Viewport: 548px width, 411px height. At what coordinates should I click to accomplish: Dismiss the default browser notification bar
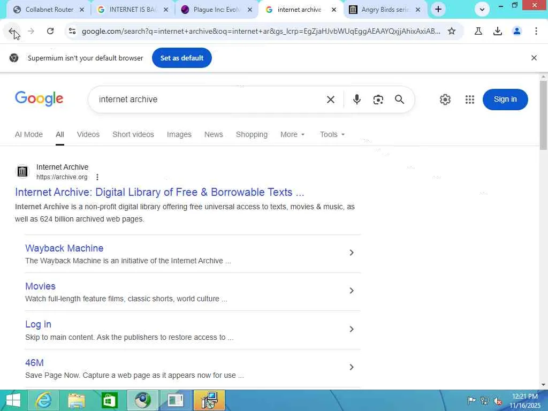coord(534,58)
